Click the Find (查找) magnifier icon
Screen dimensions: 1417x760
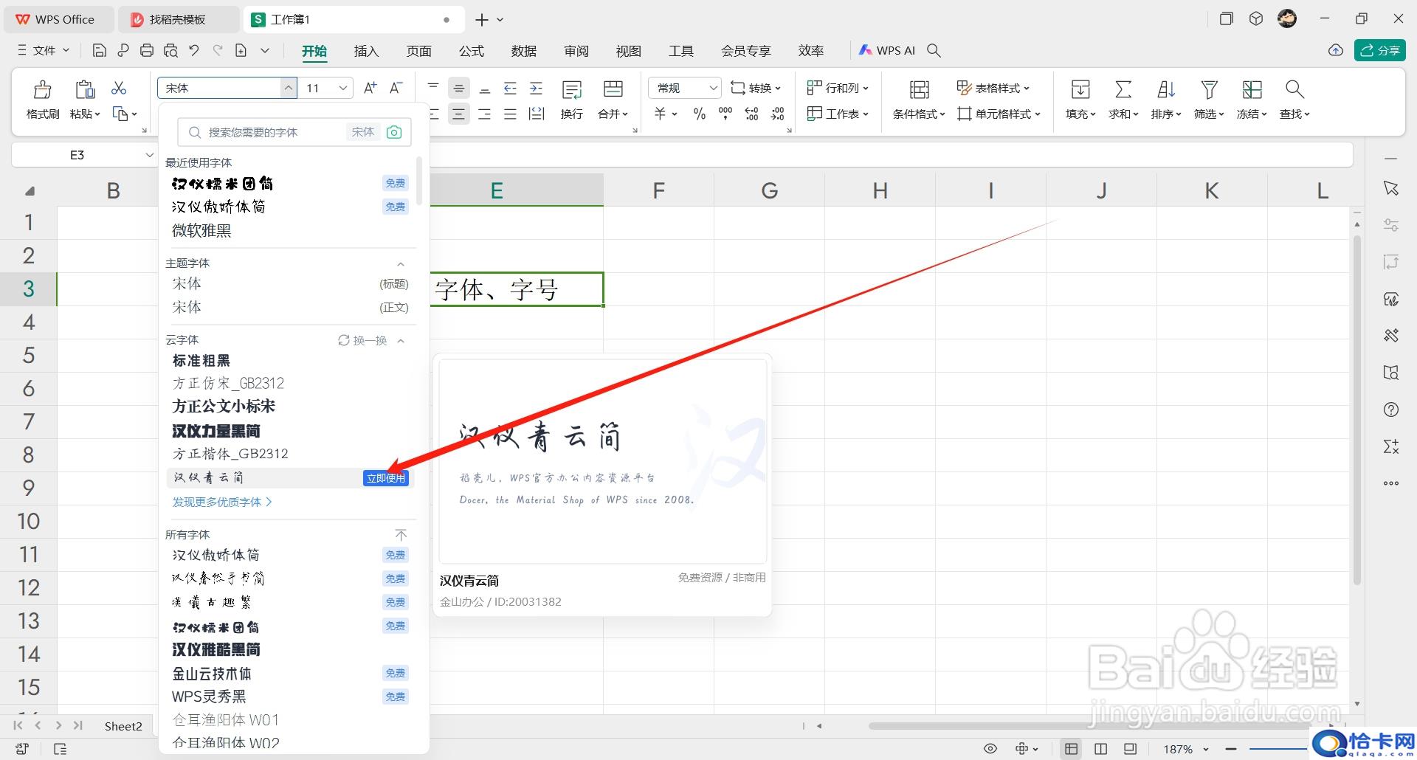click(1294, 89)
